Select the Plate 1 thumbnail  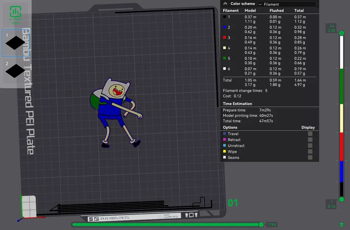pos(15,42)
